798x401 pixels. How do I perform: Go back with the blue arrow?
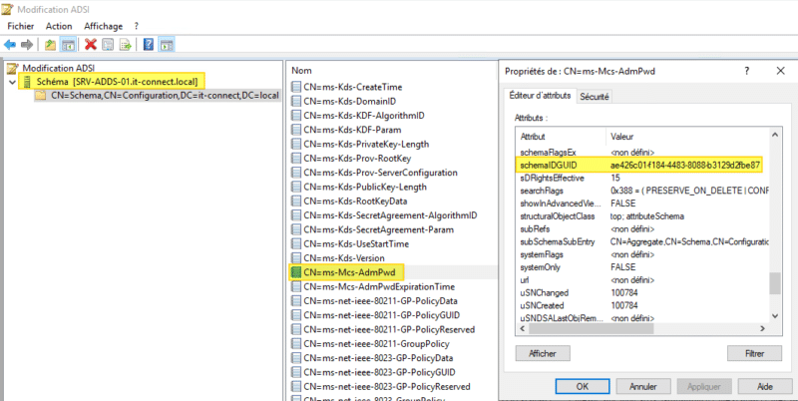coord(10,45)
